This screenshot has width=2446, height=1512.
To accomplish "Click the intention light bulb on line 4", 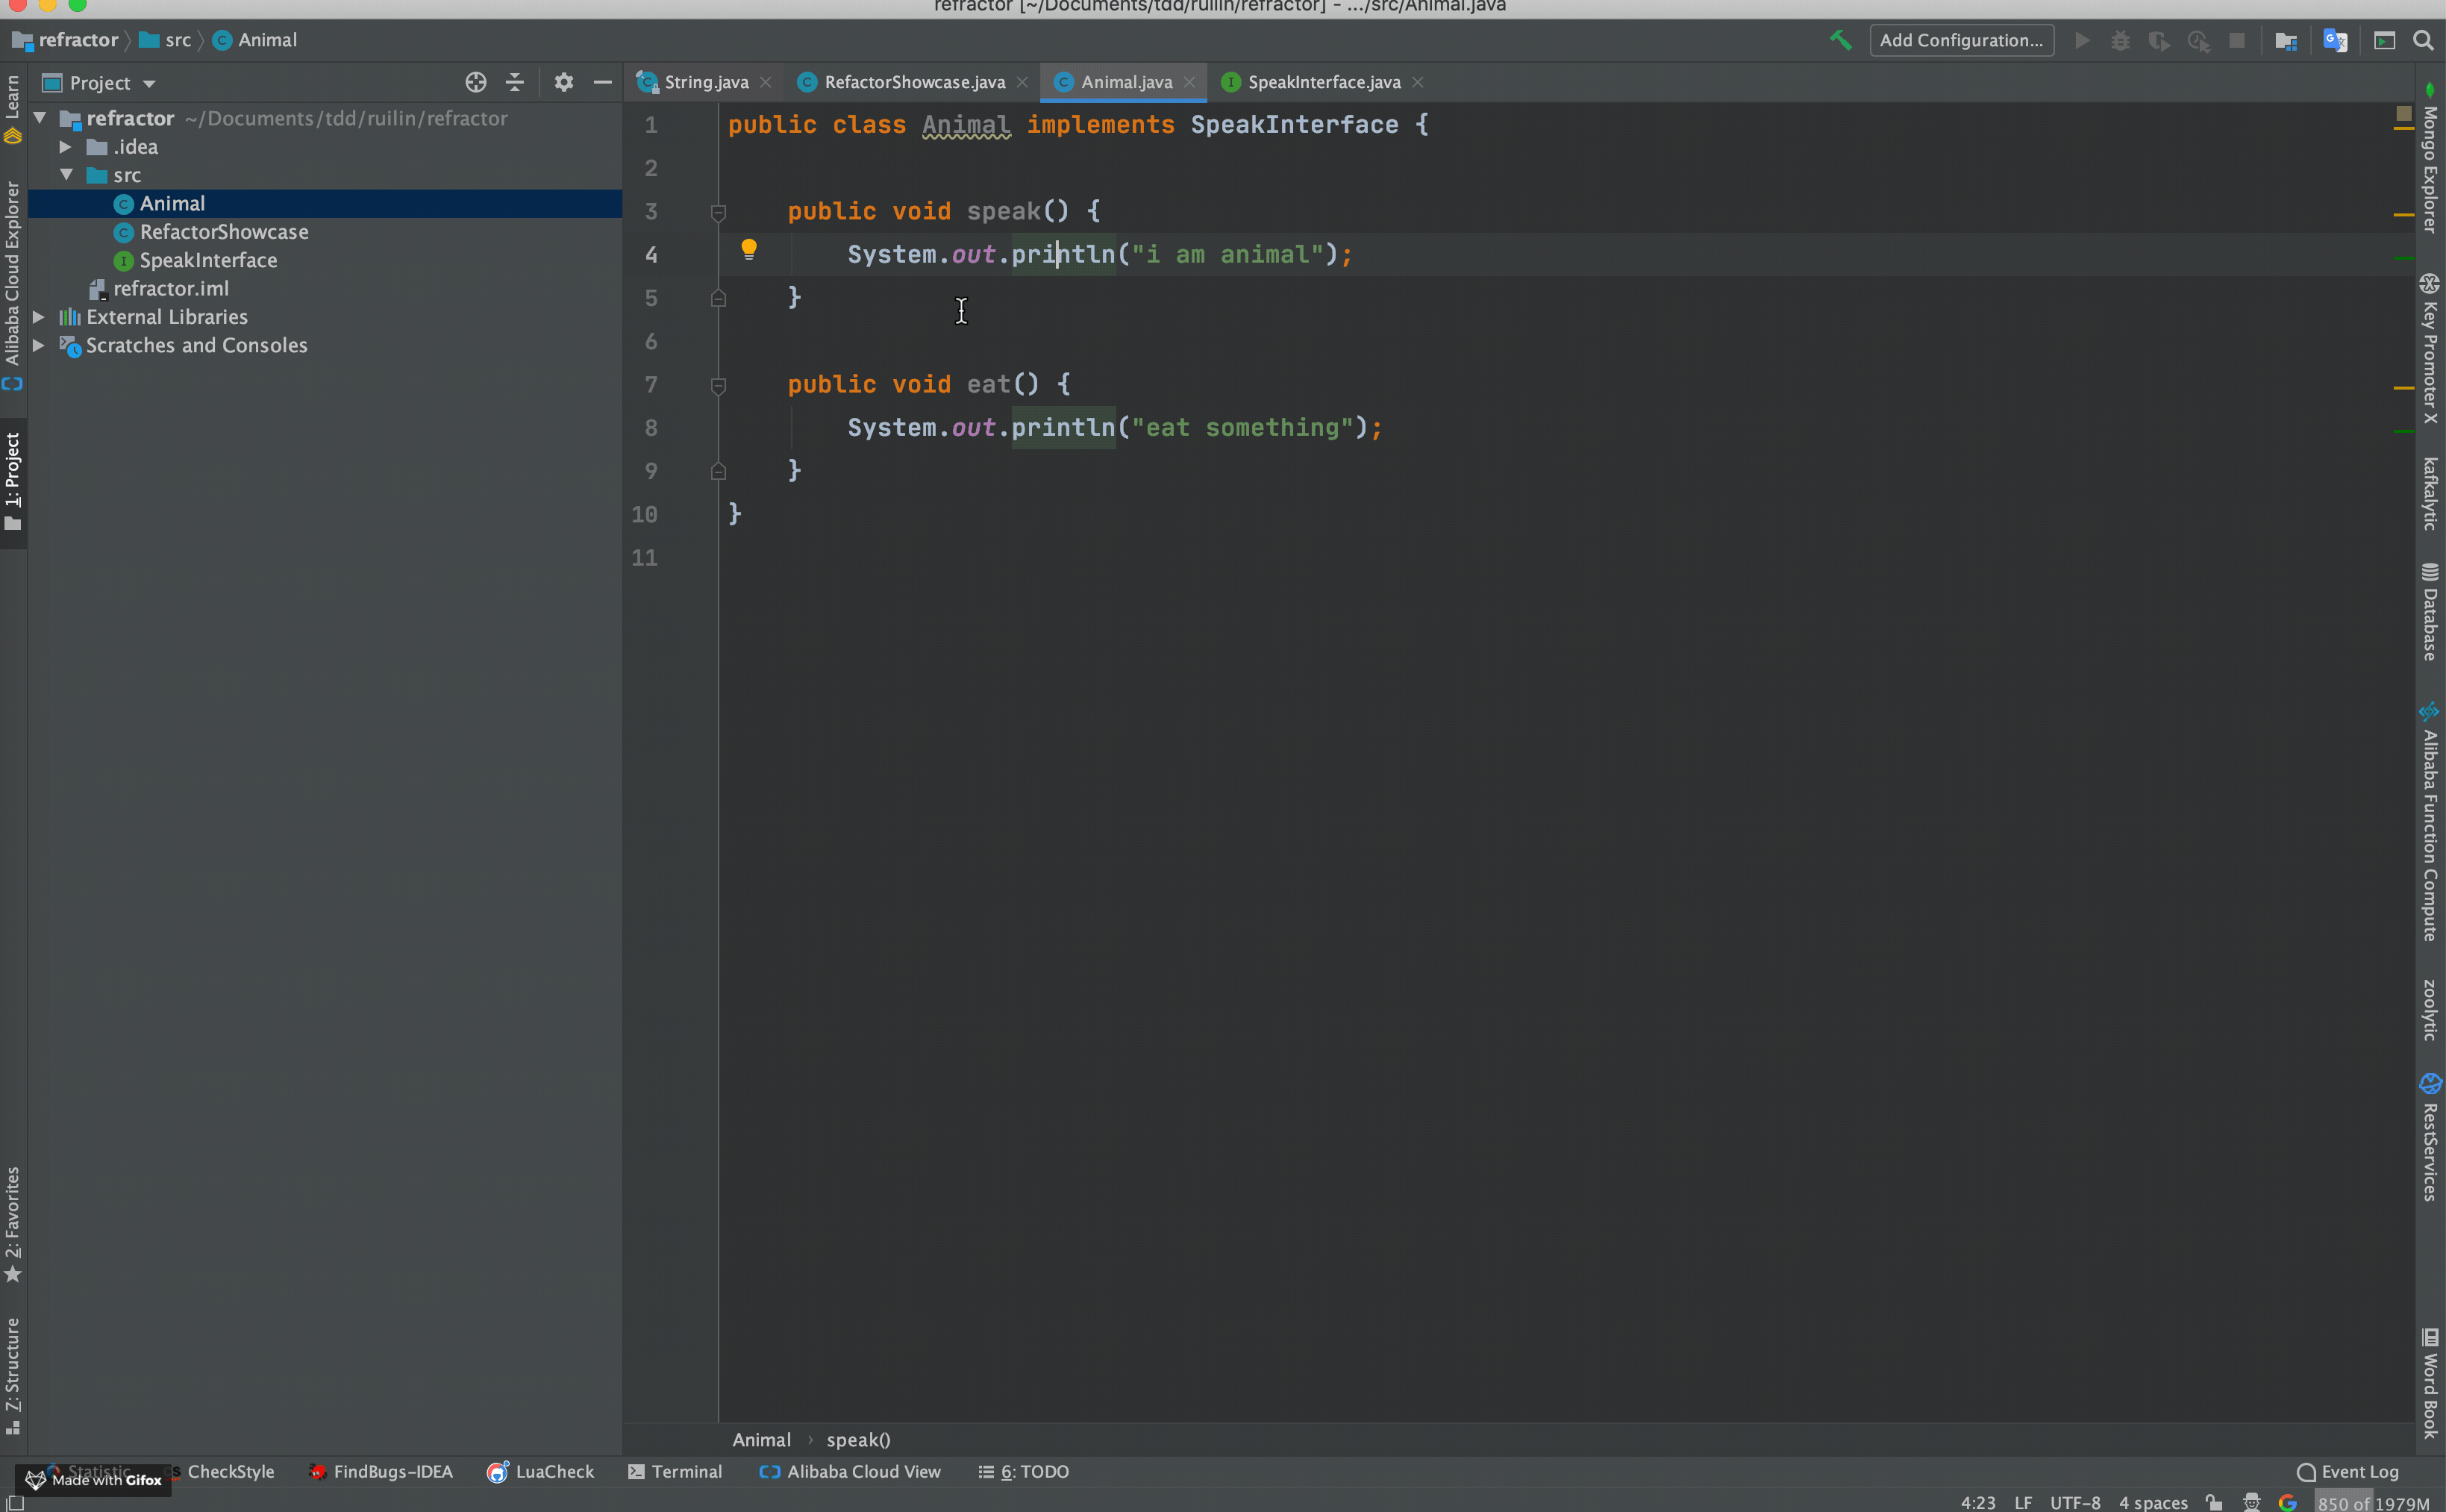I will click(748, 249).
